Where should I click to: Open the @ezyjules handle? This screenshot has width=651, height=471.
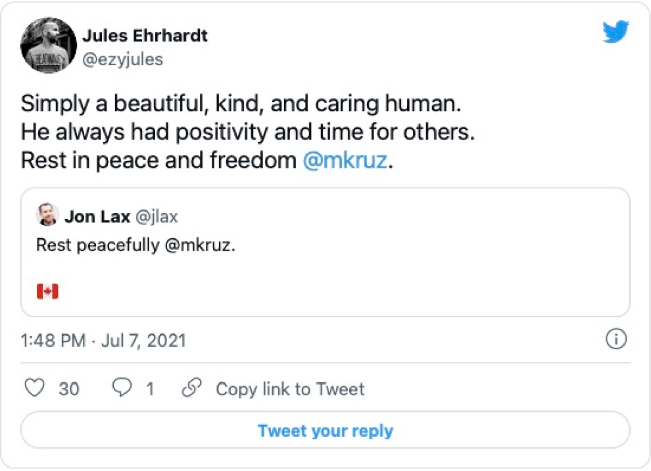[x=122, y=59]
